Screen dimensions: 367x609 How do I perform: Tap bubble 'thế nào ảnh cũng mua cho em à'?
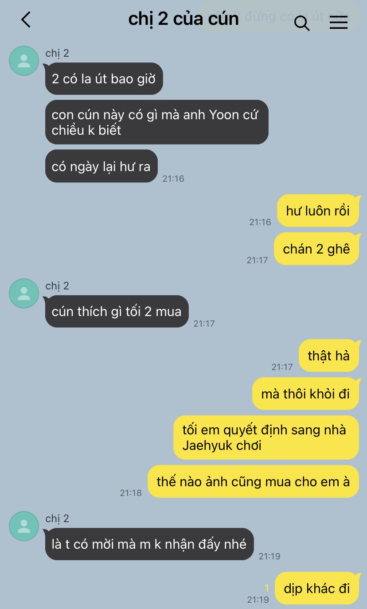[253, 481]
